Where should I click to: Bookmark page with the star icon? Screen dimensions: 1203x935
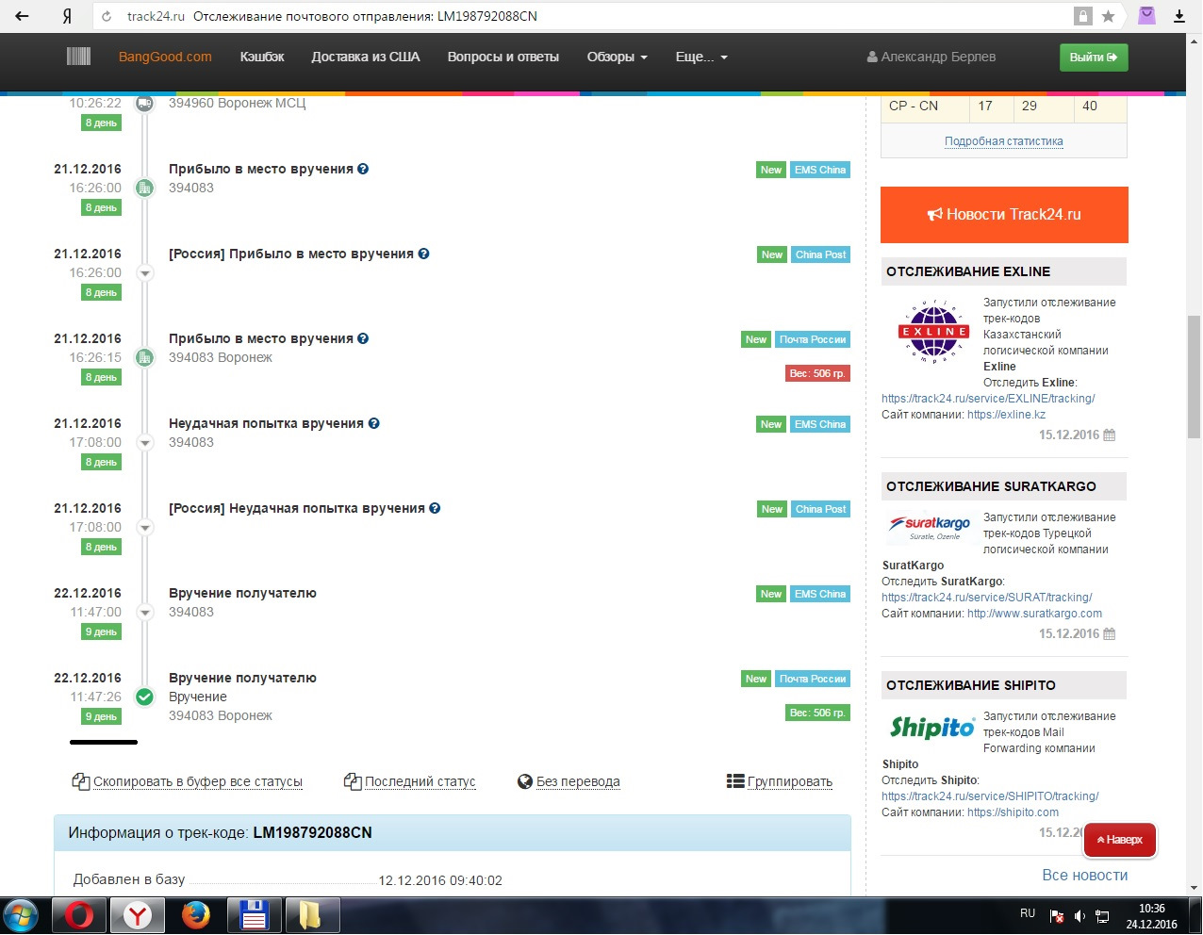[x=1109, y=16]
